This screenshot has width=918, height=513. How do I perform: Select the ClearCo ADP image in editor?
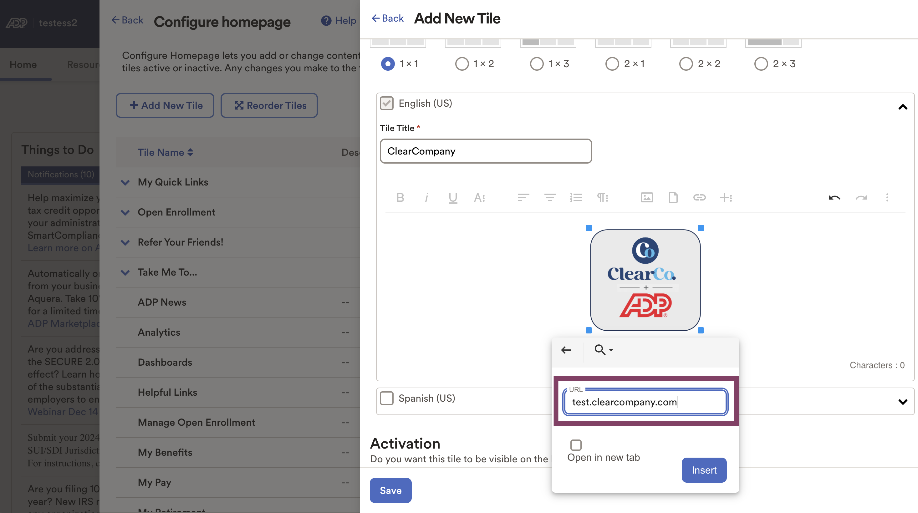pyautogui.click(x=645, y=280)
